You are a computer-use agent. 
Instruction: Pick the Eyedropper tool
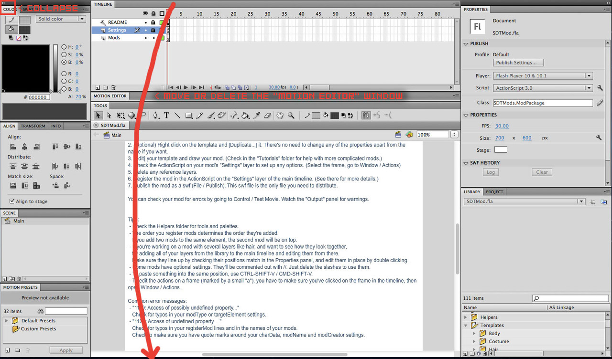pyautogui.click(x=257, y=115)
